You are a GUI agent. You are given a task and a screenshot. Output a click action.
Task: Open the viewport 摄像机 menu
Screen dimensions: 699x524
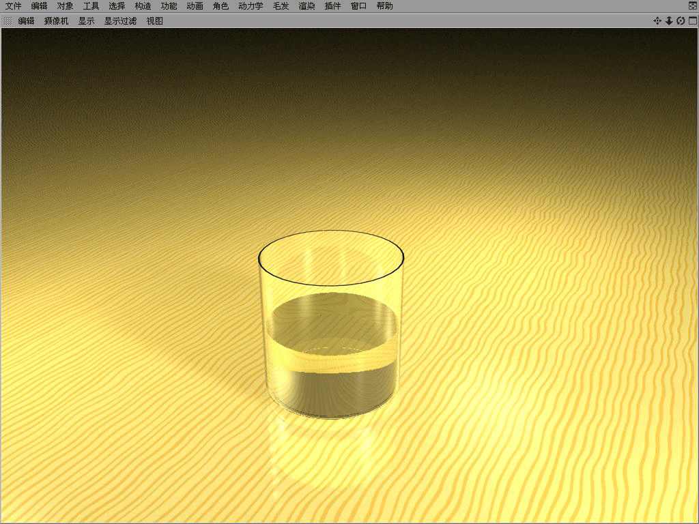click(56, 21)
